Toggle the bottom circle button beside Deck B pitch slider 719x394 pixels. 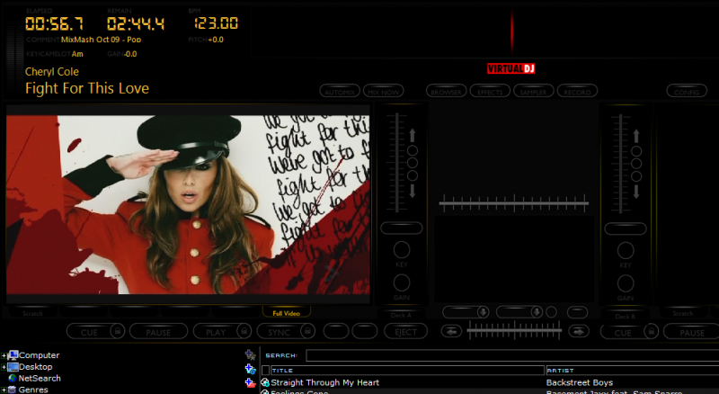point(636,176)
